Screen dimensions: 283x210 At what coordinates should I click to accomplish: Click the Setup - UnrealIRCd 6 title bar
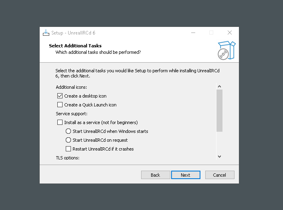(x=120, y=33)
